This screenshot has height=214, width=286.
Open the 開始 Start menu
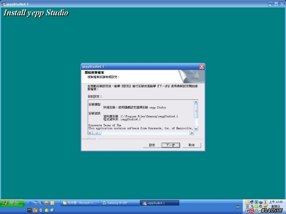click(12, 203)
